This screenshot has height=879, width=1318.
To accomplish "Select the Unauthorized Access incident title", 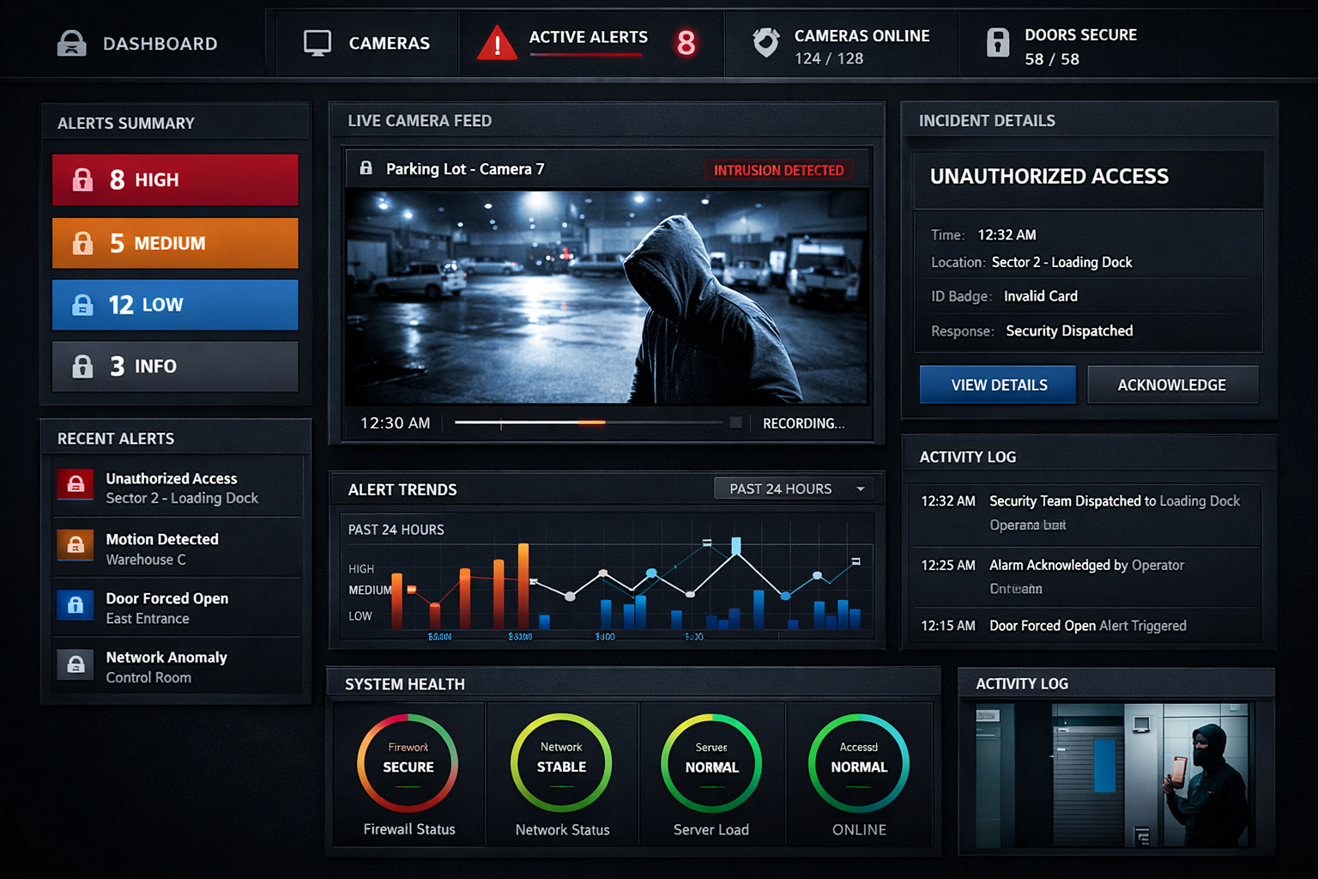I will 1049,176.
